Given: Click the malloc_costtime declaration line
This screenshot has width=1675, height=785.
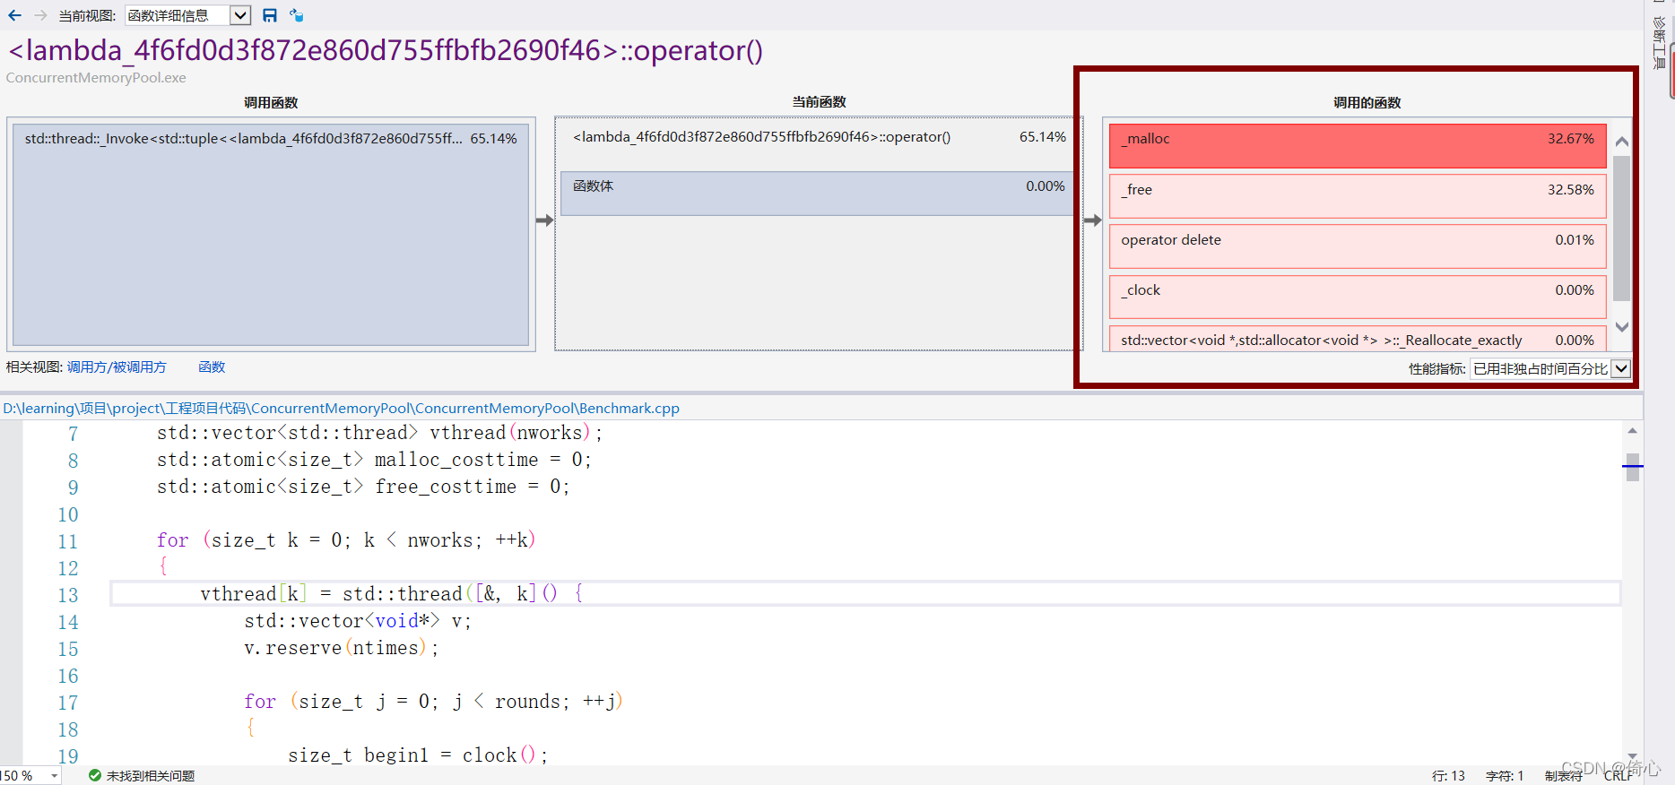Looking at the screenshot, I should pyautogui.click(x=374, y=460).
